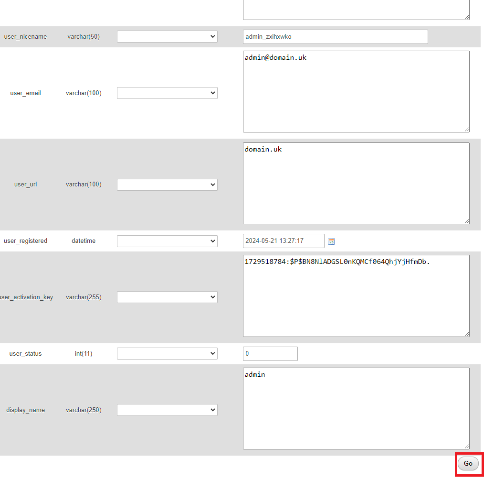Click the Go button
Viewport: 494px width, 491px height.
coord(468,464)
